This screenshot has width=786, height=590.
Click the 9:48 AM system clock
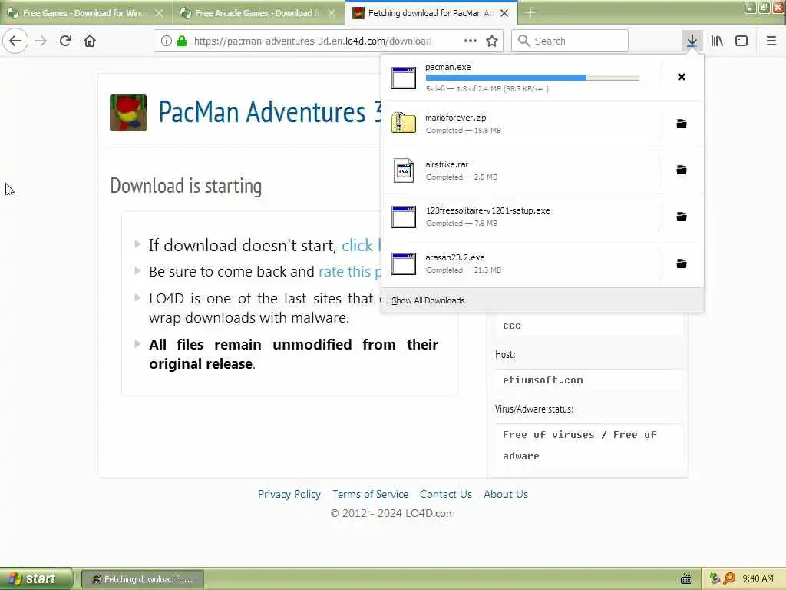(x=758, y=578)
